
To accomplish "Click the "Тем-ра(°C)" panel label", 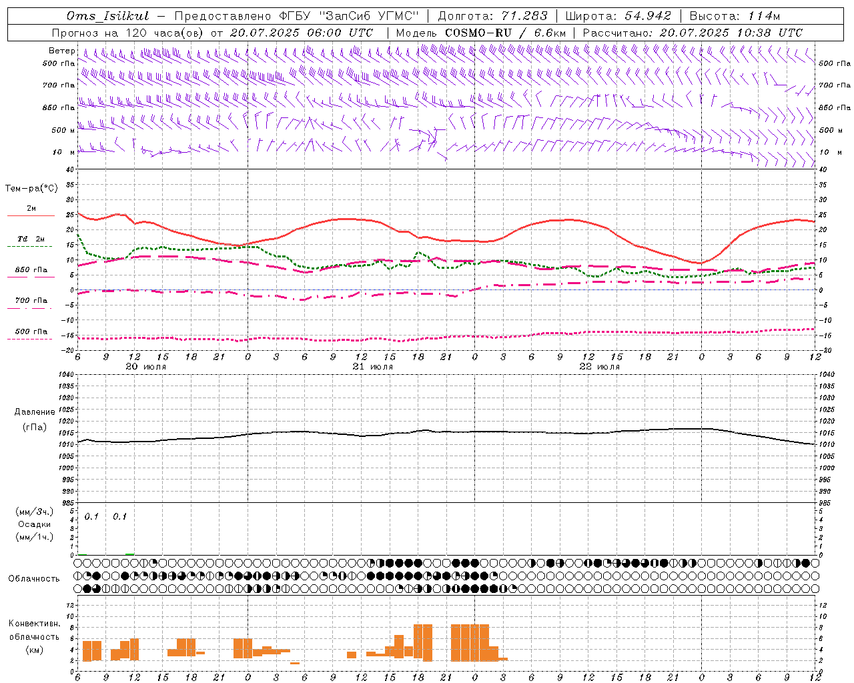I will 31,189.
